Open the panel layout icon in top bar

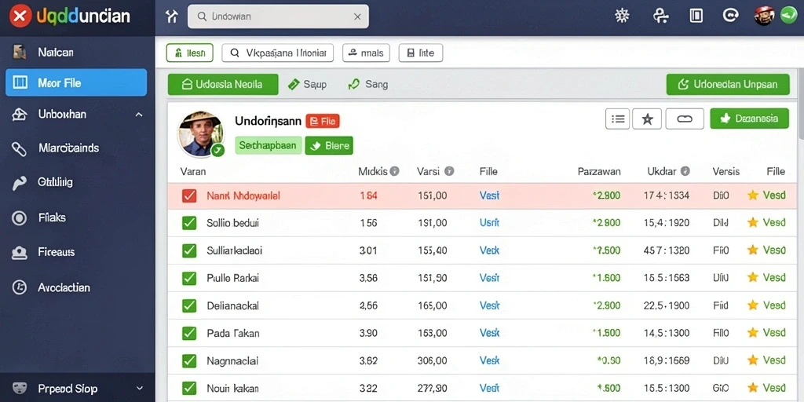pyautogui.click(x=696, y=16)
